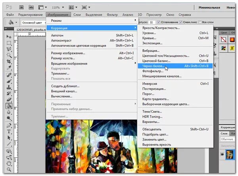238x176 pixels.
Task: Select the layer thumbnail in Слои panel
Action: click(x=230, y=154)
